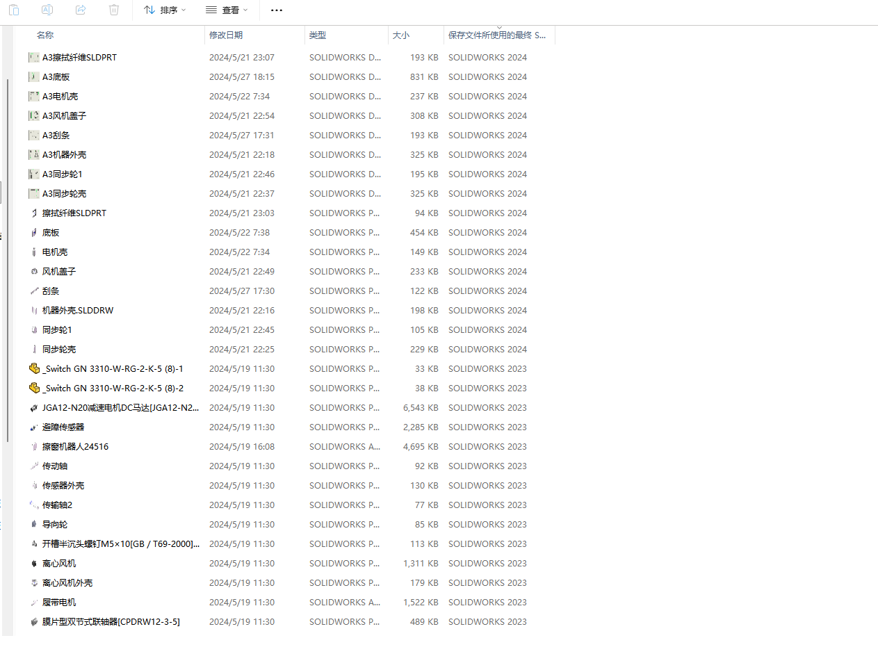Select the 传感器外壳 part file icon
This screenshot has height=654, width=878.
pos(34,485)
